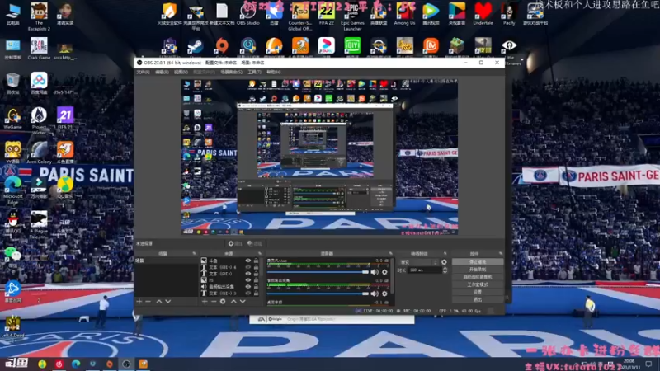Open iQIYI green desktop icon

point(352,46)
